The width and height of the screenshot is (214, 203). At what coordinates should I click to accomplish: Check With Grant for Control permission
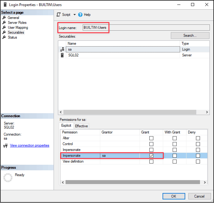click(175, 144)
